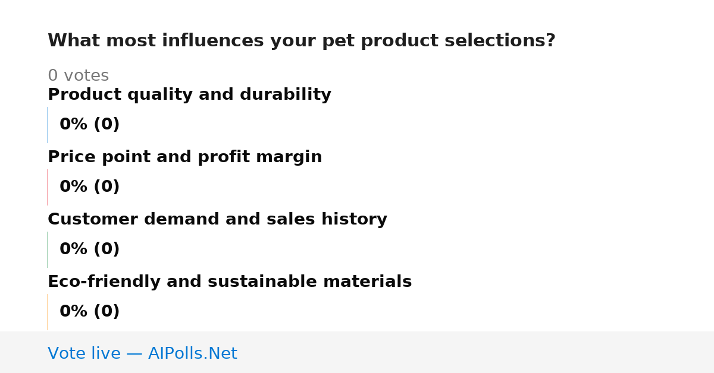The image size is (714, 373).
Task: Choose Eco-friendly and sustainable materials option
Action: (x=230, y=282)
